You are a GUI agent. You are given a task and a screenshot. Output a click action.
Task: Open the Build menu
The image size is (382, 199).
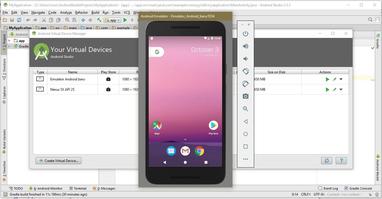(95, 13)
